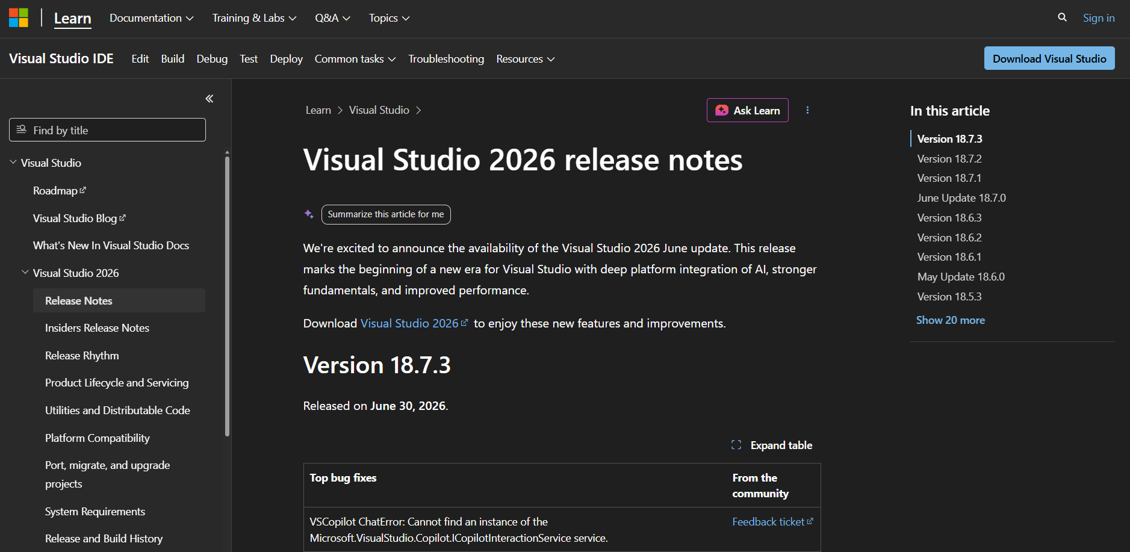Open the more actions vertical dots menu
The image size is (1130, 552).
click(x=807, y=110)
